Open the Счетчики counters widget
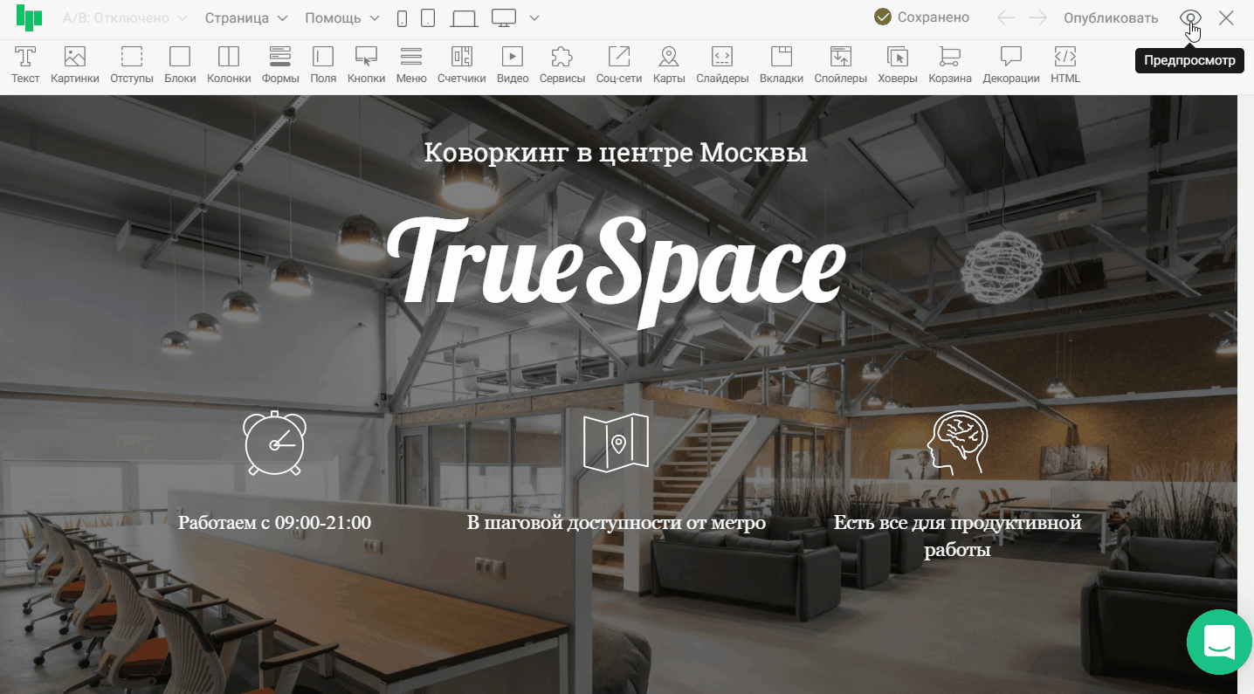Screen dimensions: 1254x694 [461, 65]
